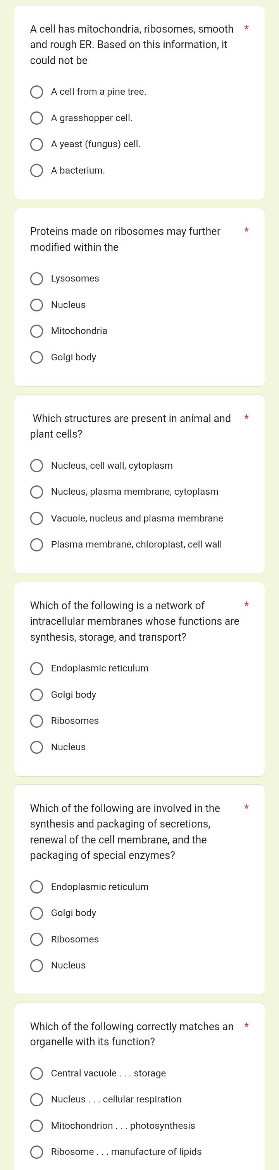
Task: Select the 'A cell from a pine tree.' option
Action: point(37,92)
